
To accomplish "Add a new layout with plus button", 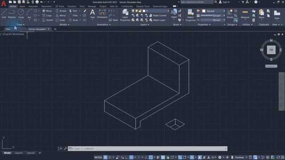I will point(40,153).
